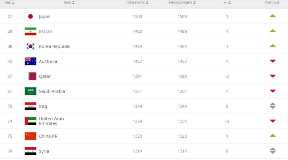288x160 pixels.
Task: Click the Qatar flag icon
Action: pyautogui.click(x=30, y=76)
